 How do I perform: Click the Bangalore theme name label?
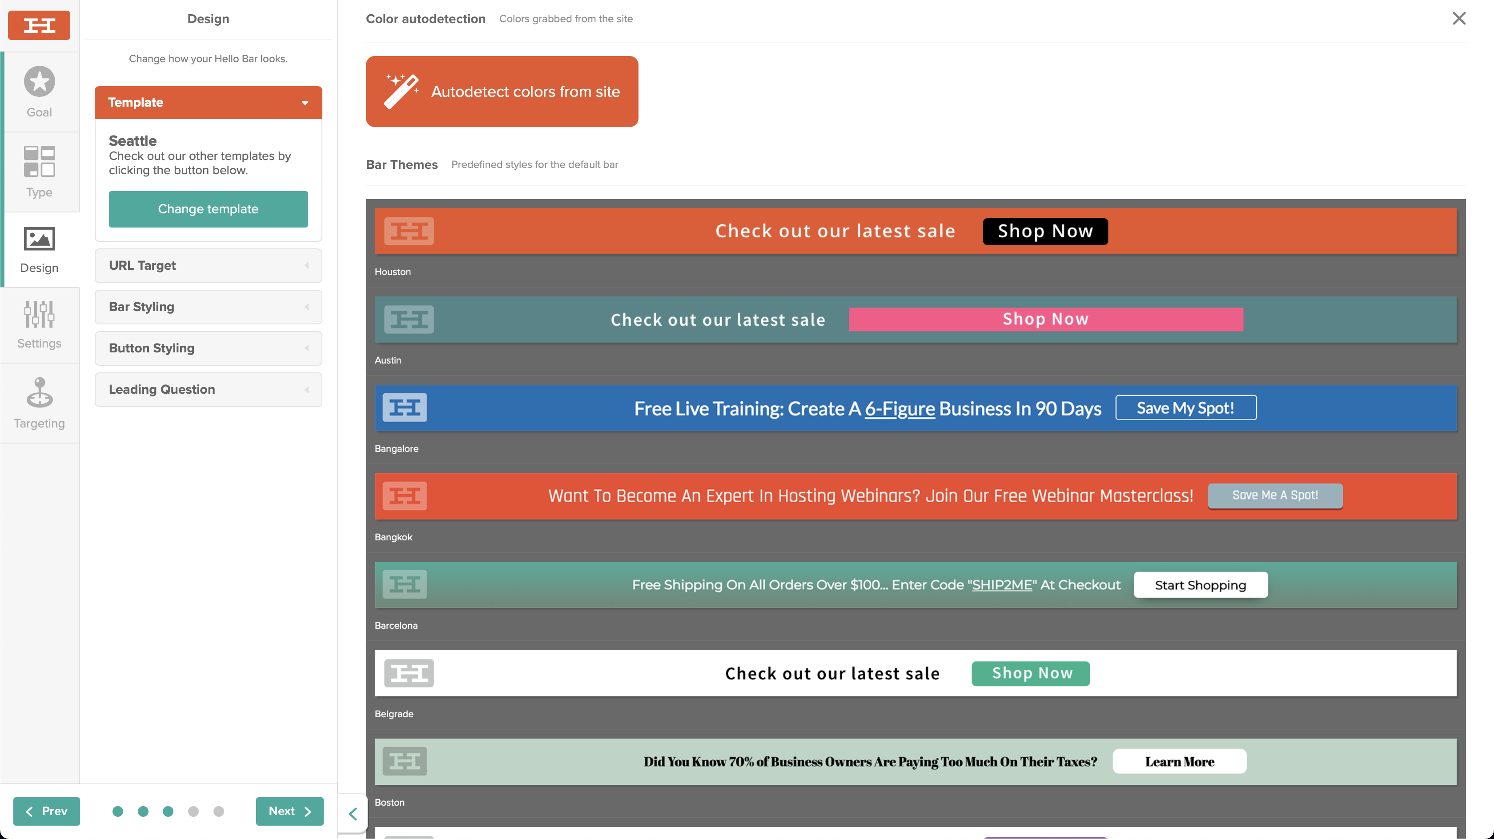point(397,449)
